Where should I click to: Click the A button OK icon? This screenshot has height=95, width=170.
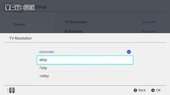pos(153,90)
